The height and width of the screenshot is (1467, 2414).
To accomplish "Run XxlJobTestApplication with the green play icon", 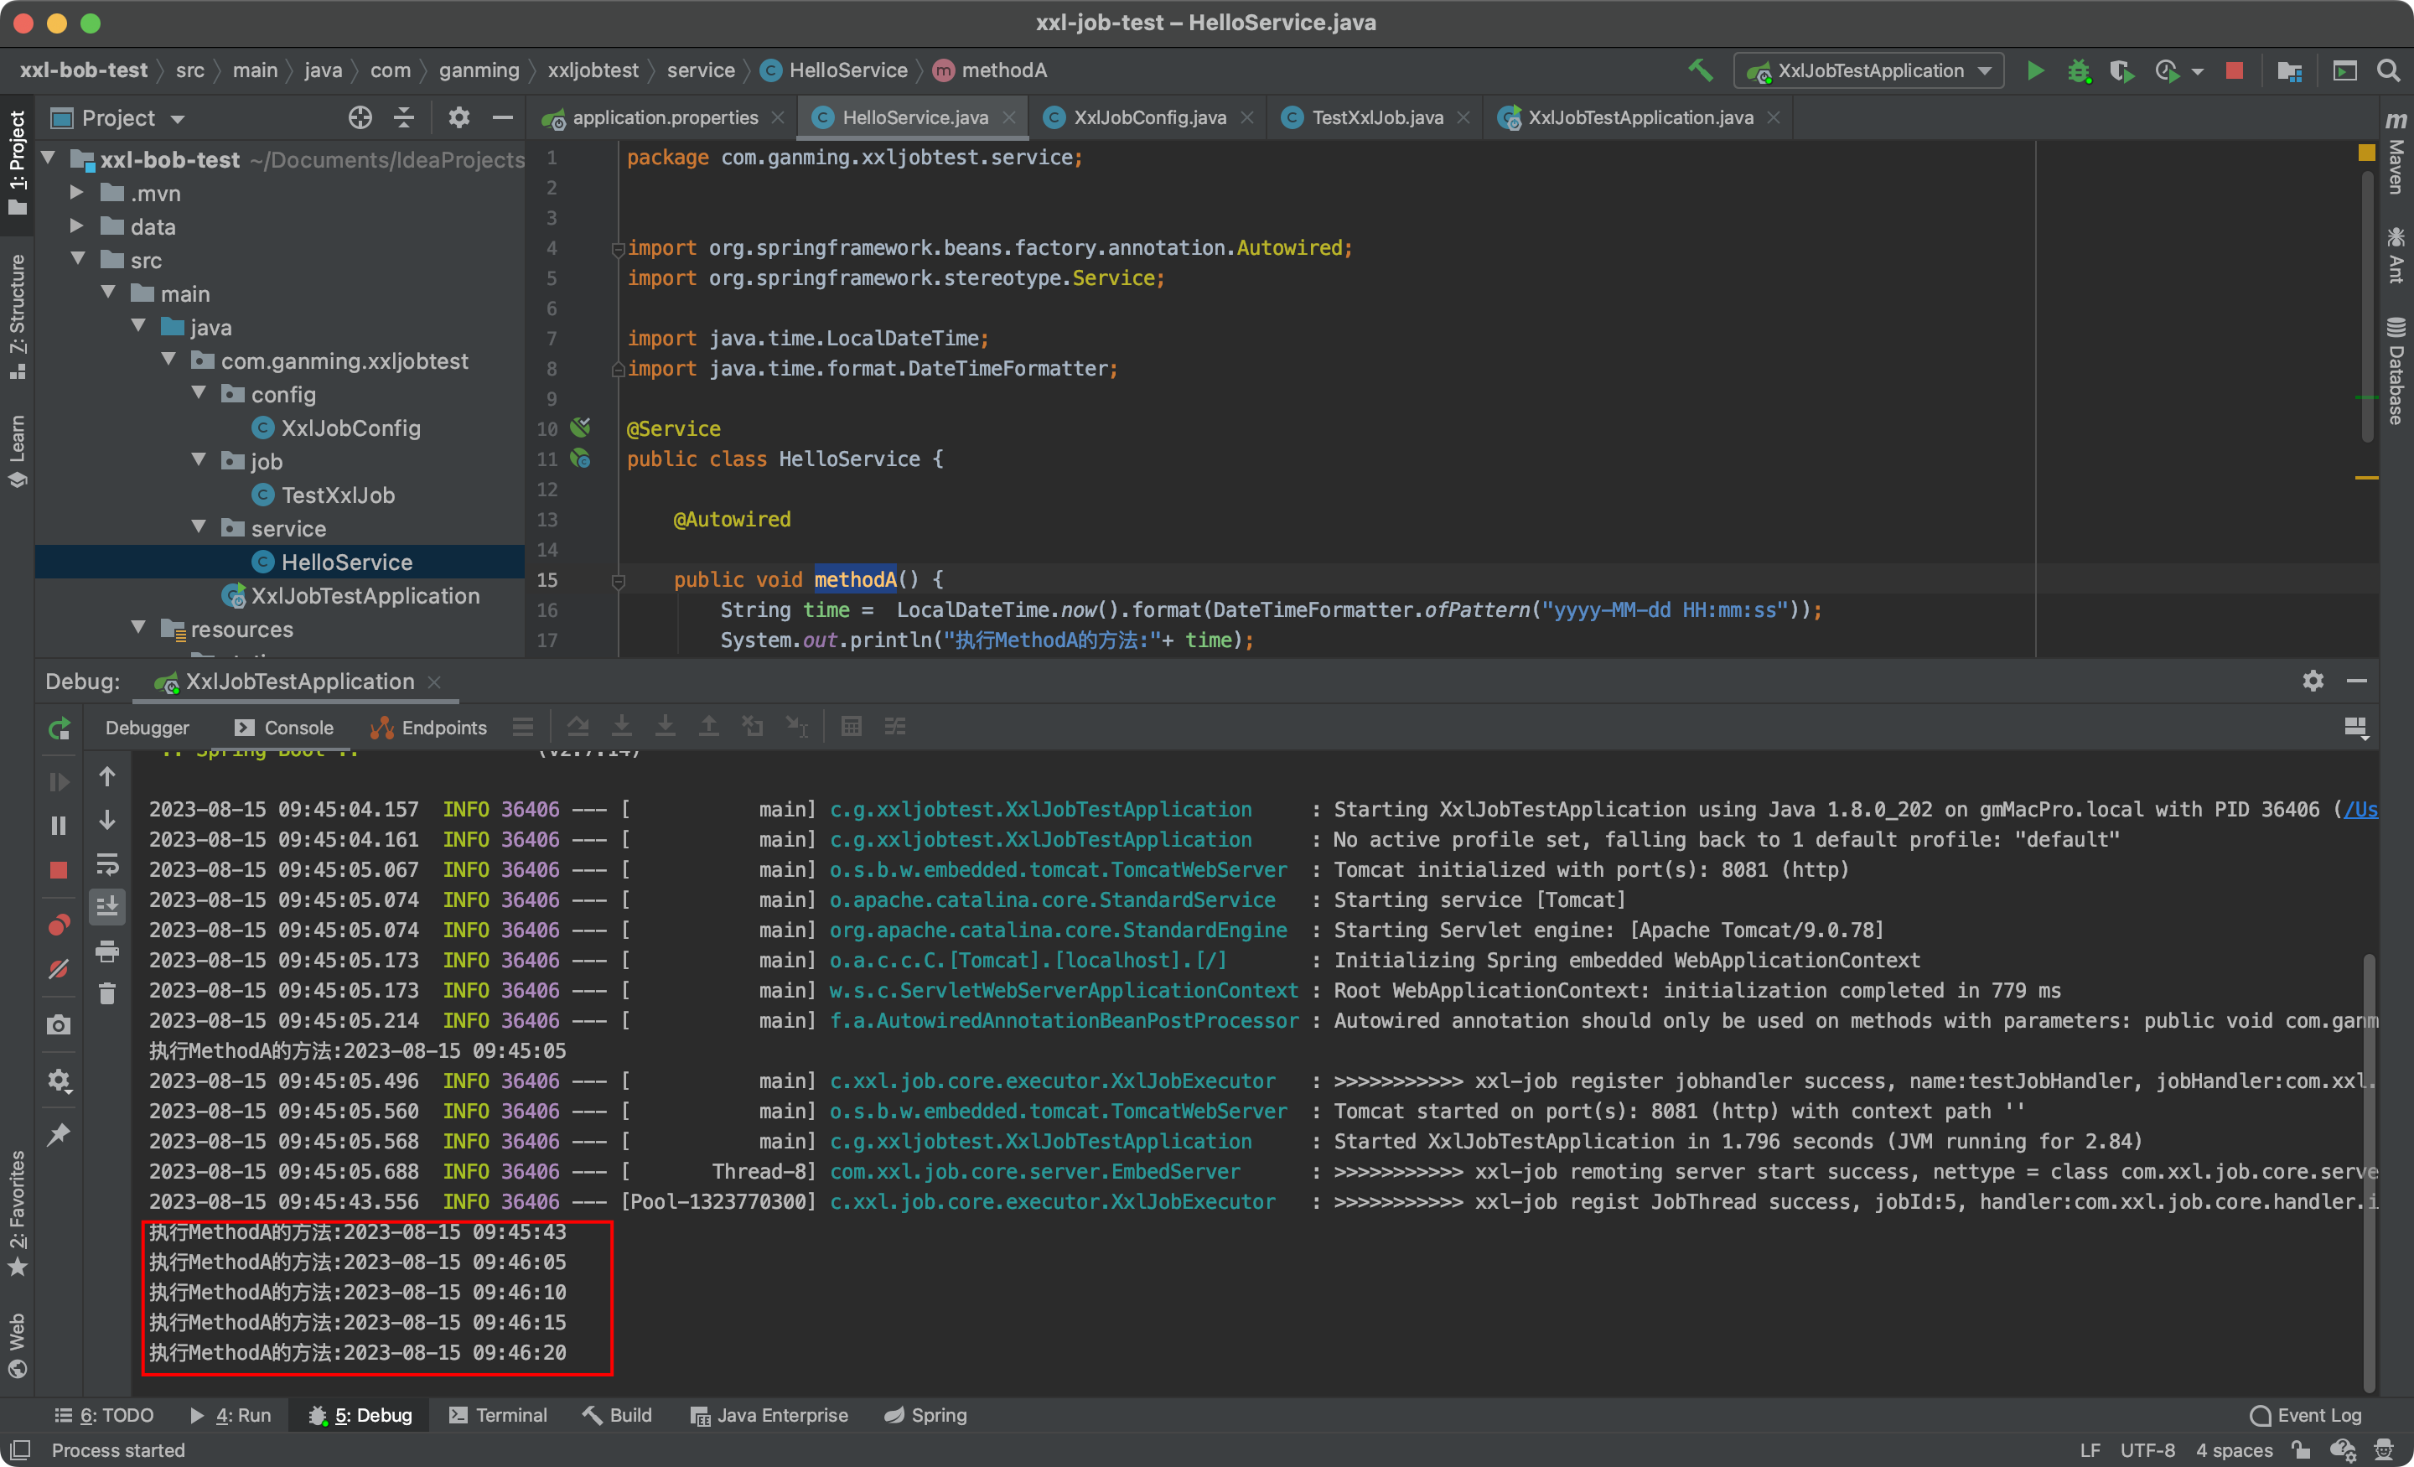I will 2035,70.
